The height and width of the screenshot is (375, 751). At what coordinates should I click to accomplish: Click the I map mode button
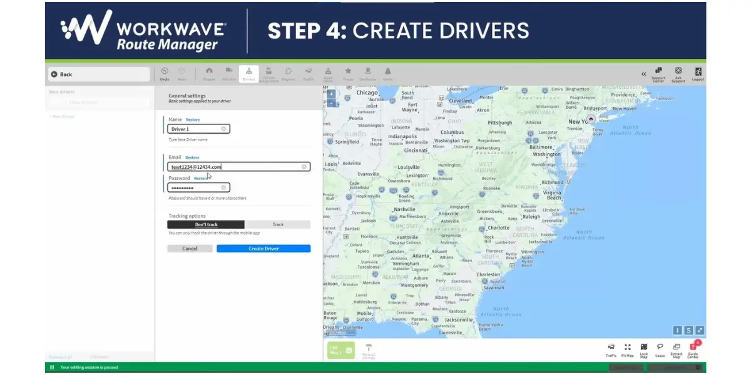coord(677,330)
